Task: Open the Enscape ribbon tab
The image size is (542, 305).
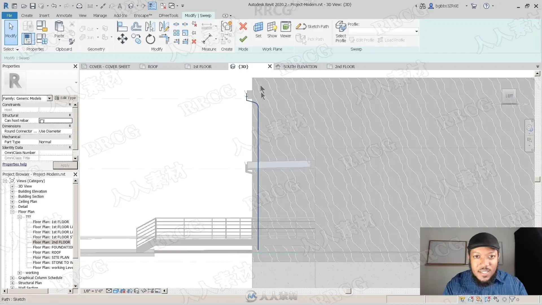Action: tap(143, 16)
